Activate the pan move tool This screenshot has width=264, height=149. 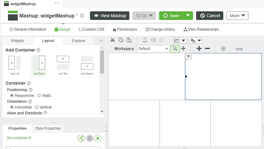point(183,49)
